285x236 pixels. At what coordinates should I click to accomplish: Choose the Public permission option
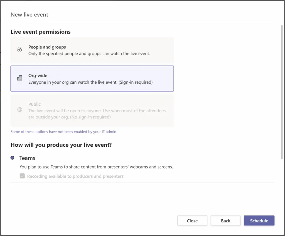point(92,110)
